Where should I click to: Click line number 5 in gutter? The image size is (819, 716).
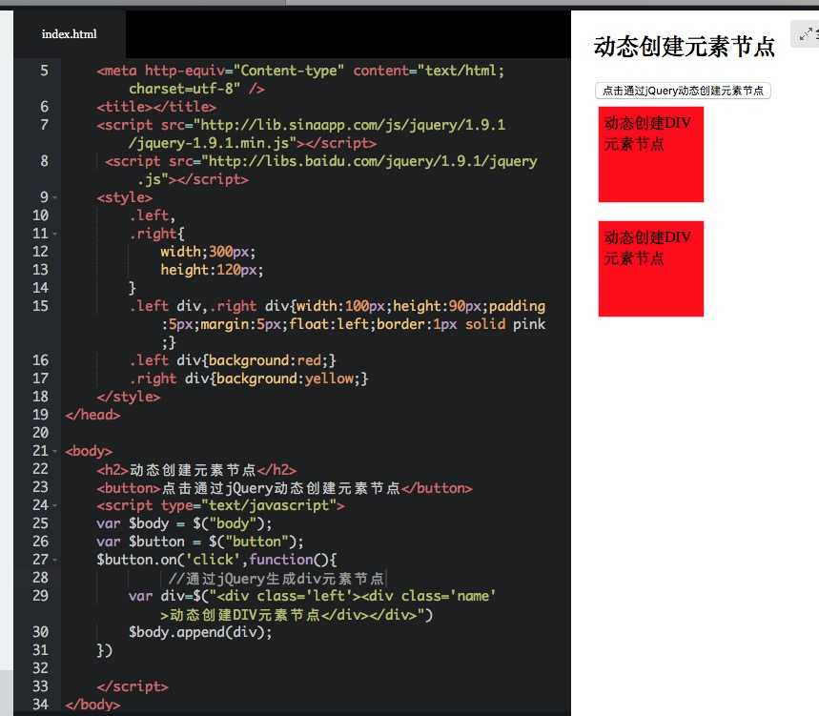tap(45, 71)
